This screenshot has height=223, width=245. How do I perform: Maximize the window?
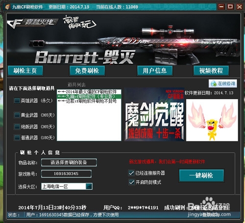point(230,7)
